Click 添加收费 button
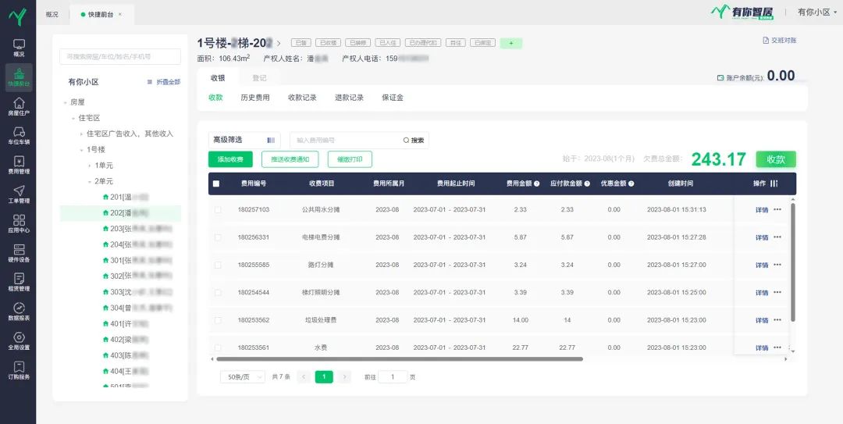This screenshot has width=843, height=424. 230,159
